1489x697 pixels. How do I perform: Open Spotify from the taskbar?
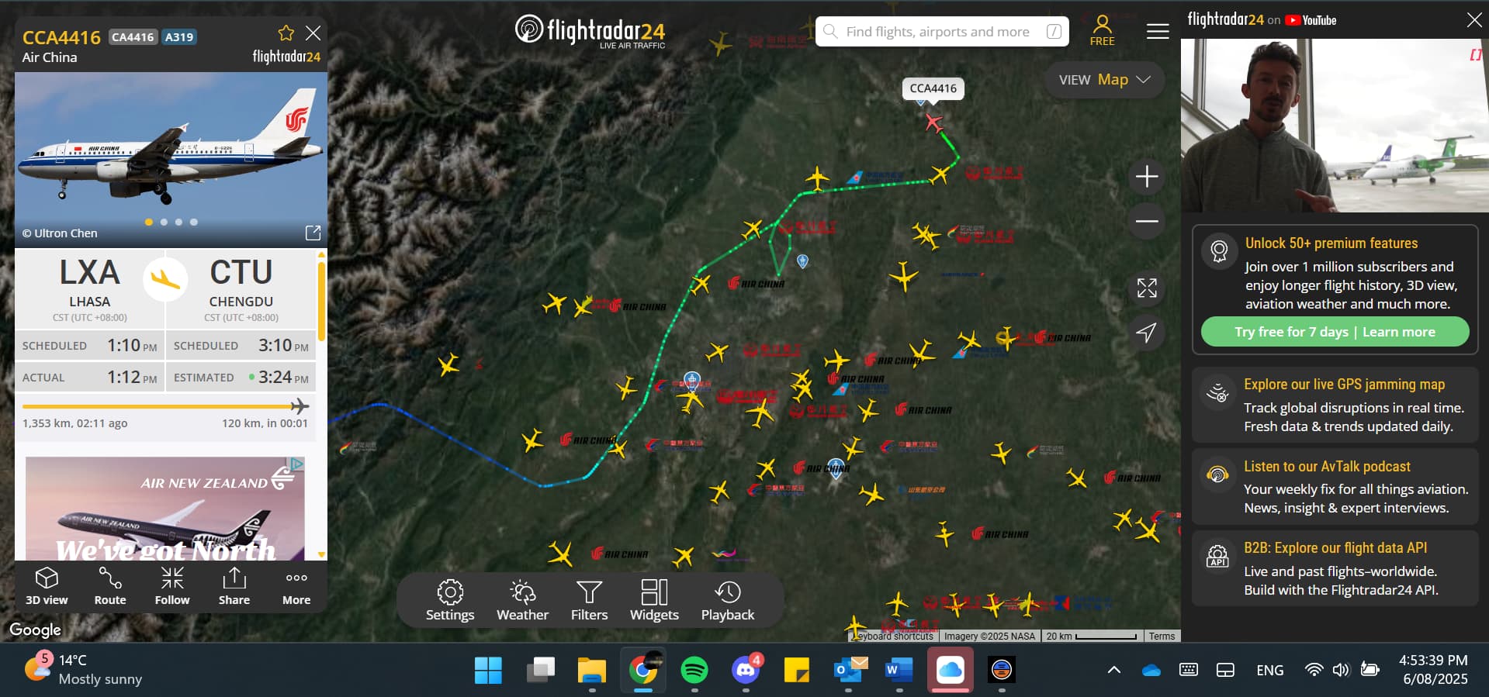coord(694,670)
